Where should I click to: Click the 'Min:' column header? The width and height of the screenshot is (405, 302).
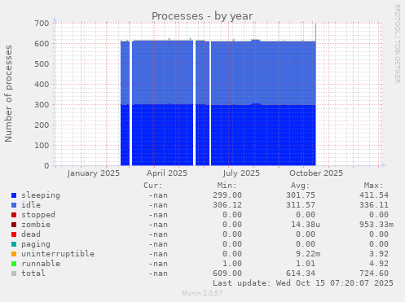pyautogui.click(x=227, y=186)
